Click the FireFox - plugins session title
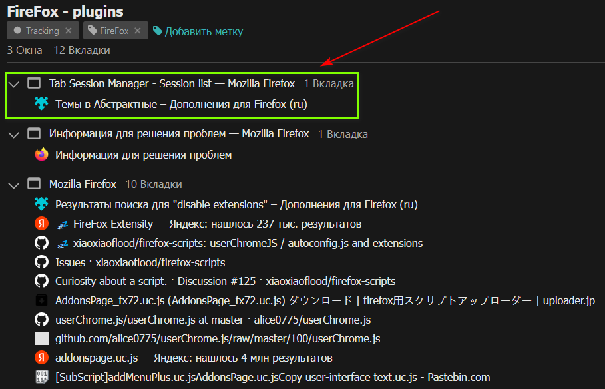The height and width of the screenshot is (389, 605). coord(65,11)
